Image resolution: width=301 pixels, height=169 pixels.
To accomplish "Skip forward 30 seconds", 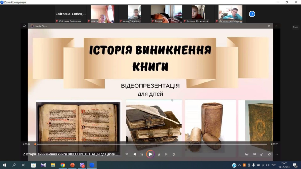I will click(x=159, y=154).
